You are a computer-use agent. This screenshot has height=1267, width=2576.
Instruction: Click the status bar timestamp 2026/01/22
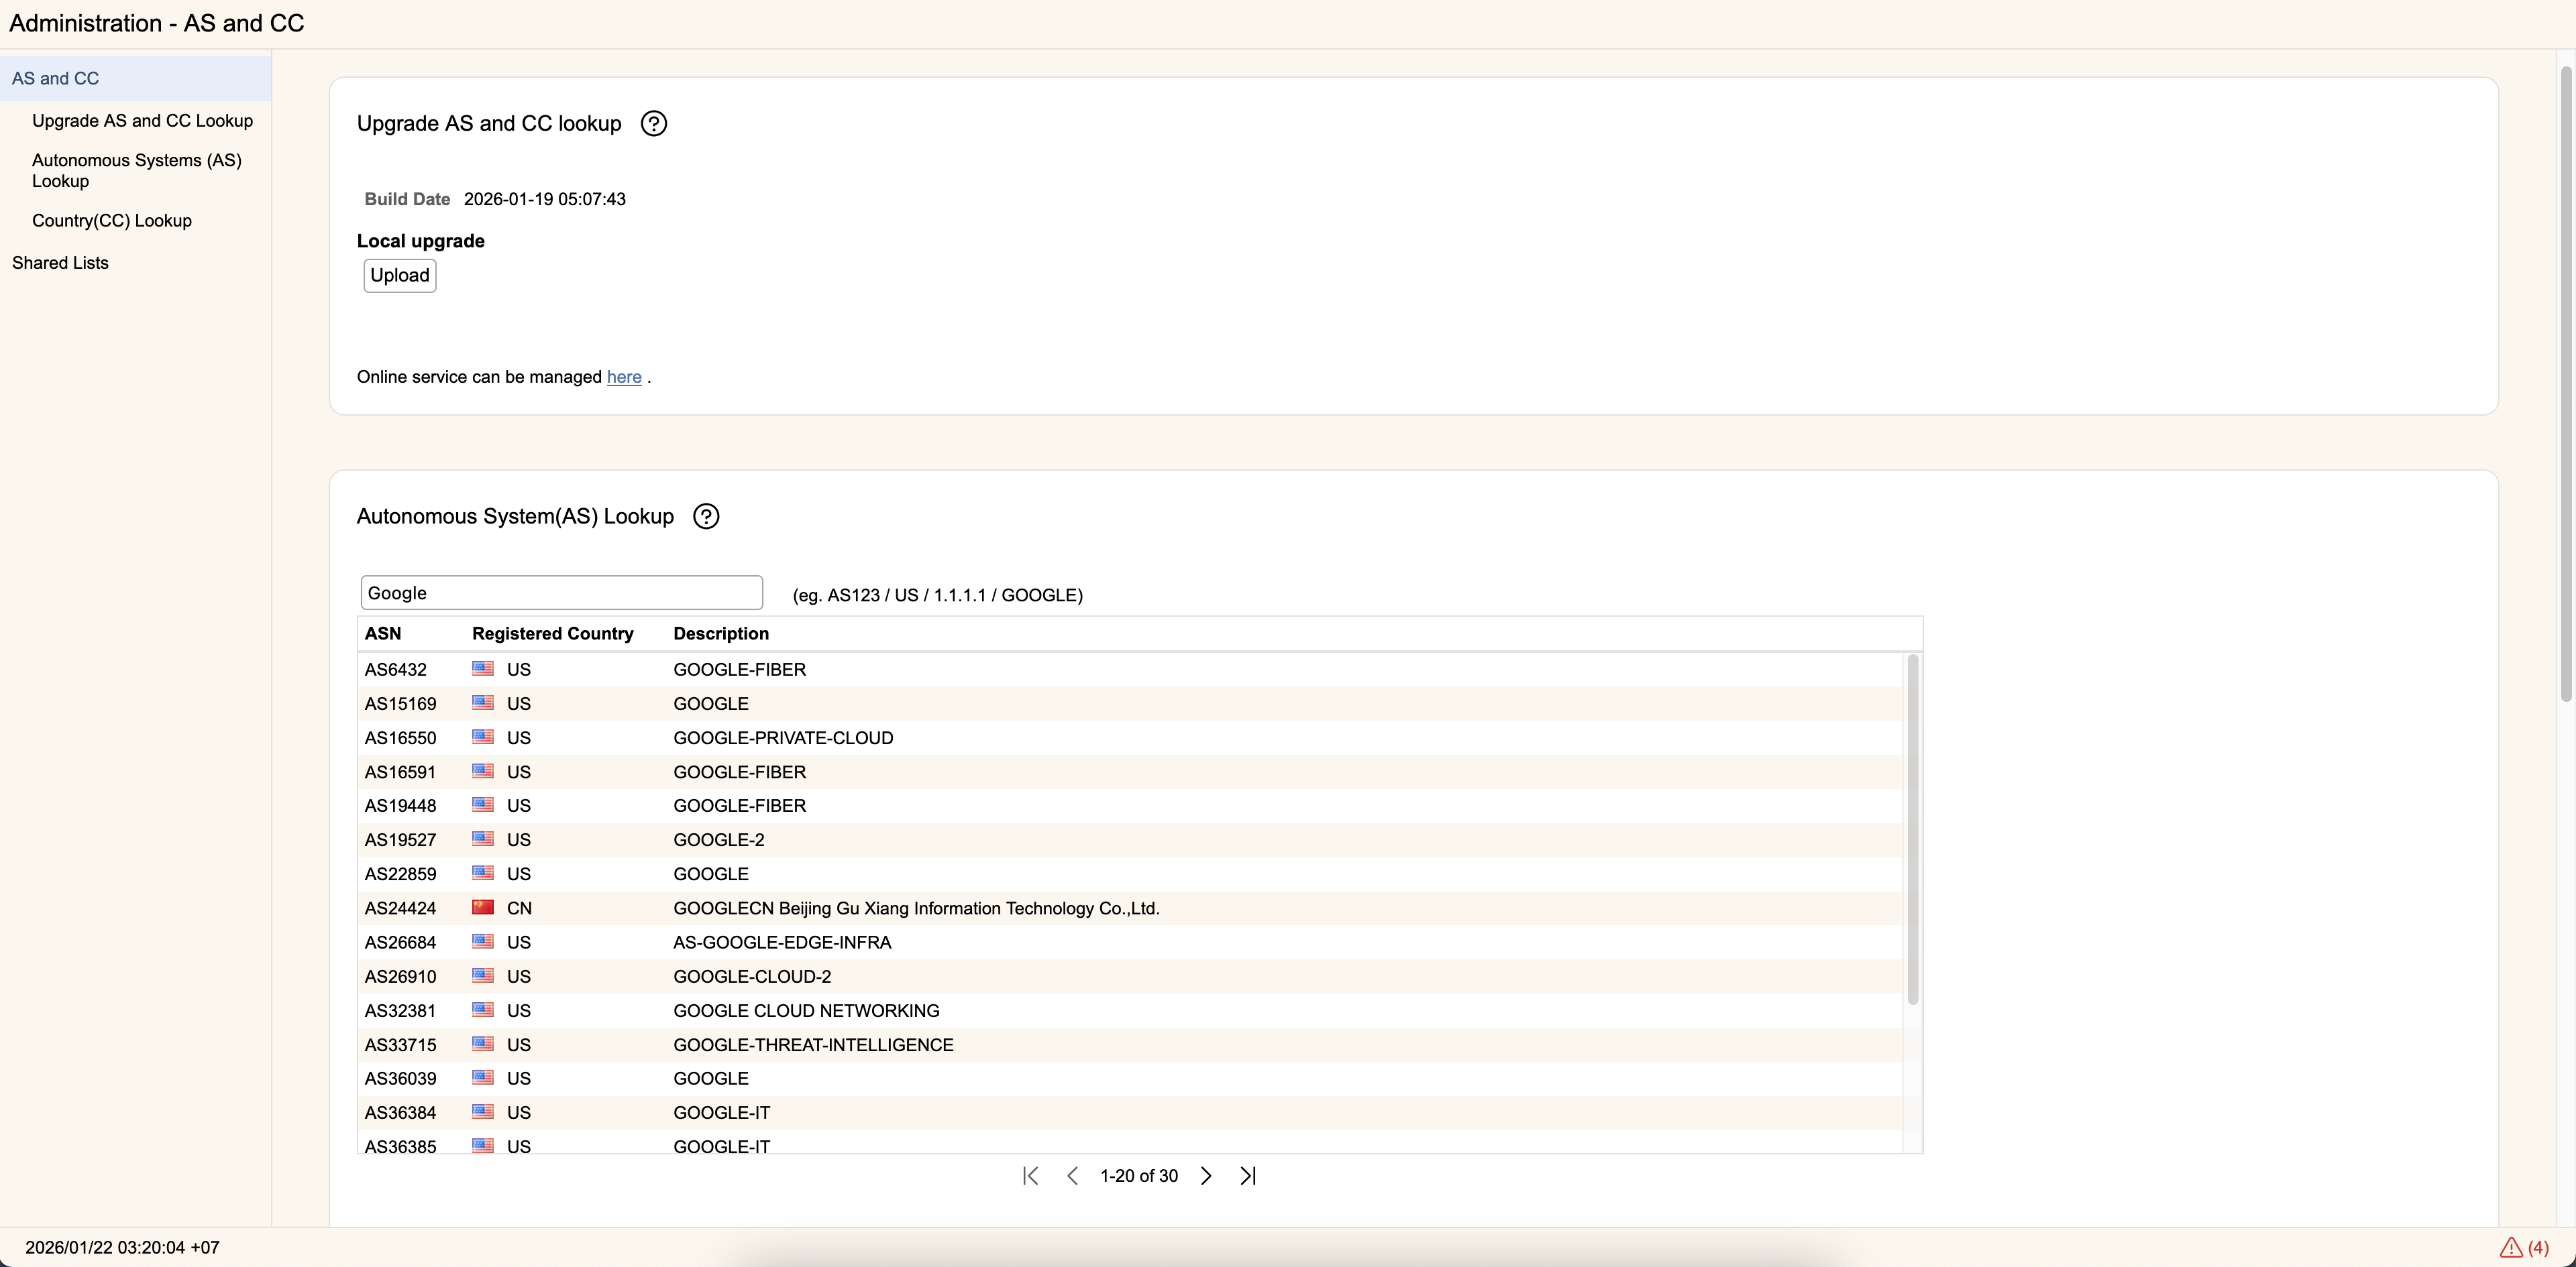pos(122,1247)
